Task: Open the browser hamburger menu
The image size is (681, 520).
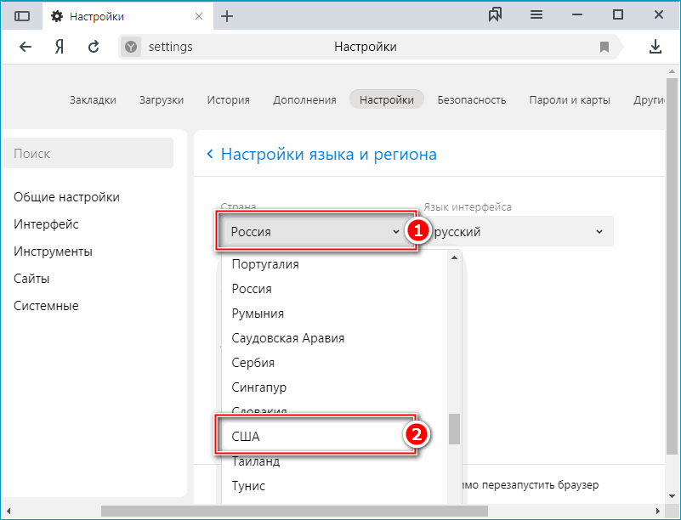Action: (x=536, y=15)
